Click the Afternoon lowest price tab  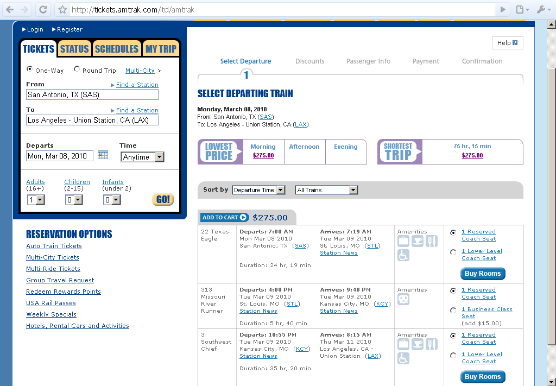point(304,151)
